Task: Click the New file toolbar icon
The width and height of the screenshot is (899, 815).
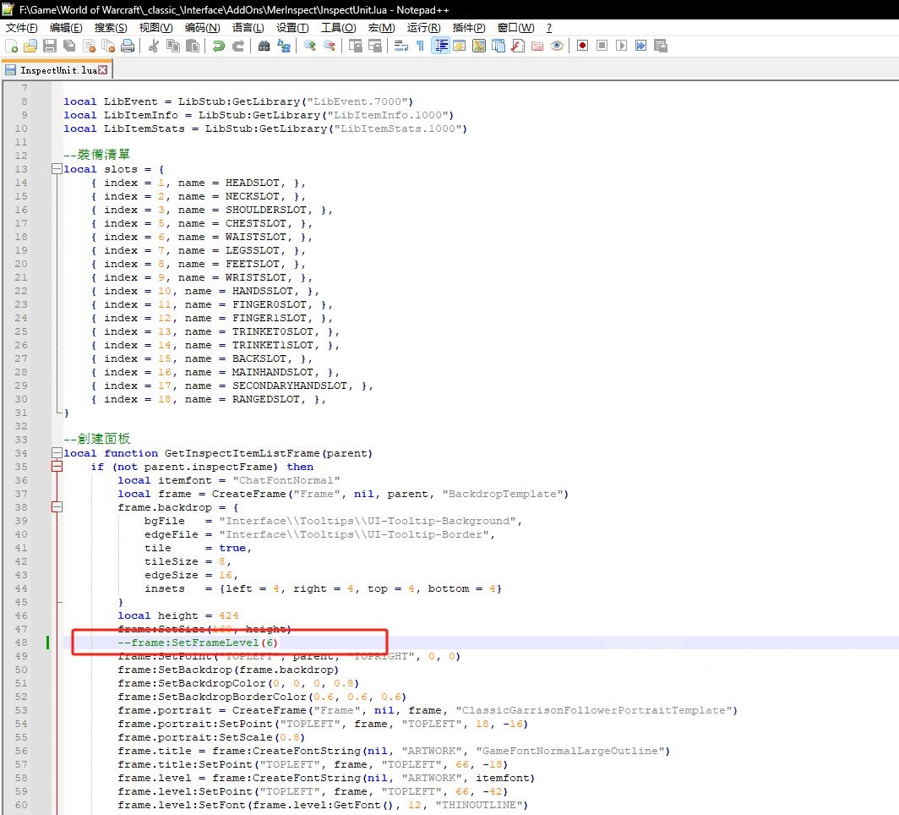Action: (x=11, y=46)
